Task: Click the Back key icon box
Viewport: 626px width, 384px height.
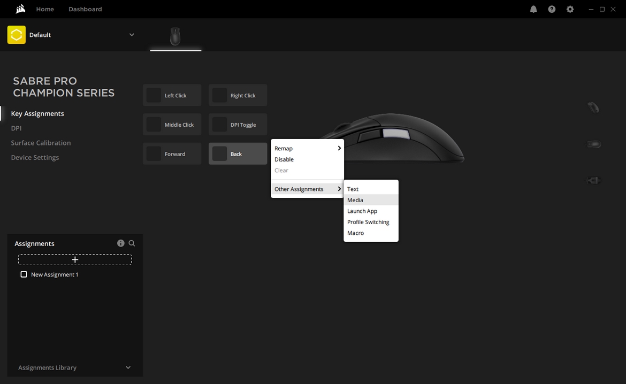Action: pos(219,153)
